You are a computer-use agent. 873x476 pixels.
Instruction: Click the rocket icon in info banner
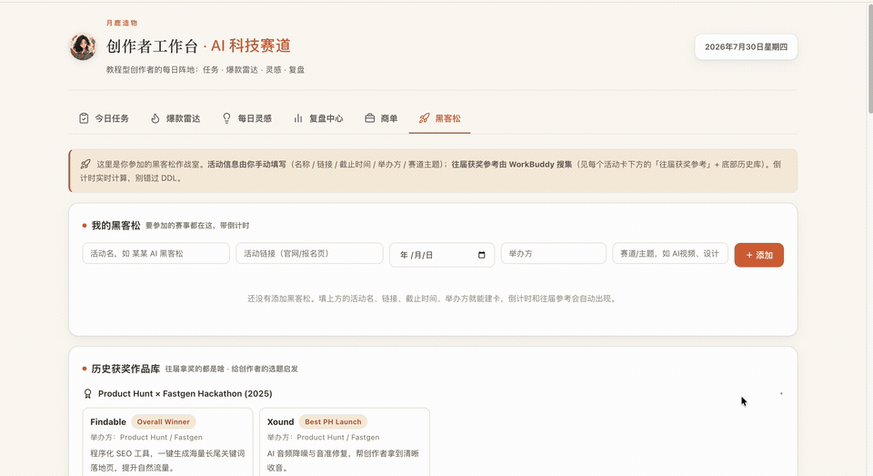click(85, 164)
